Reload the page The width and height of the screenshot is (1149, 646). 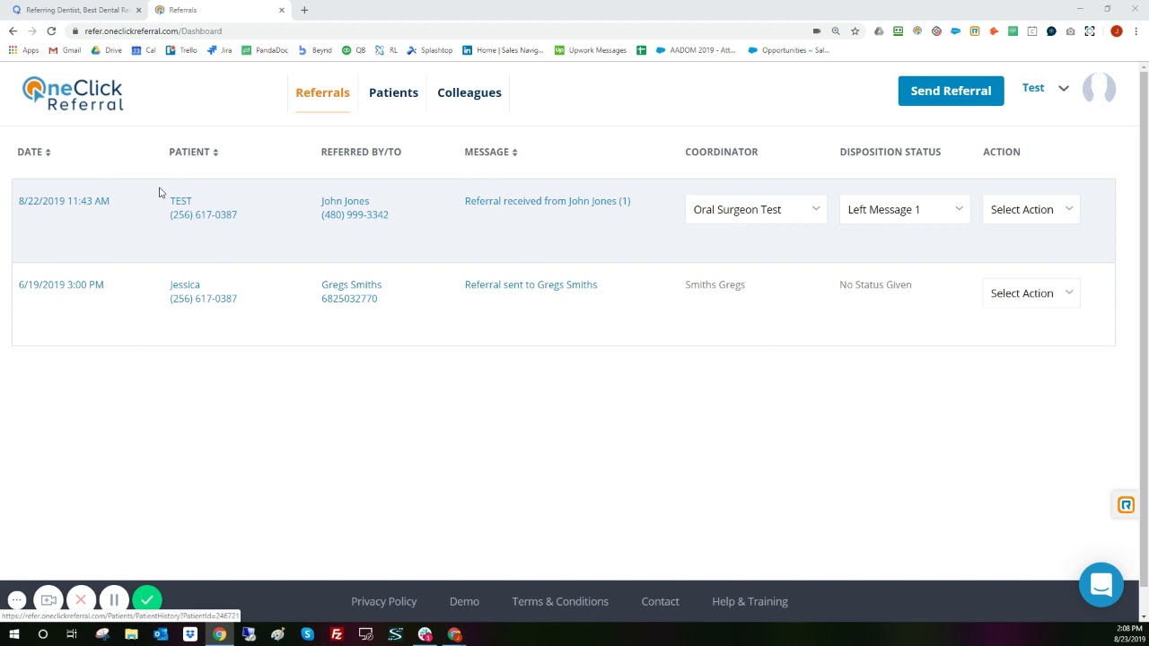pos(51,31)
